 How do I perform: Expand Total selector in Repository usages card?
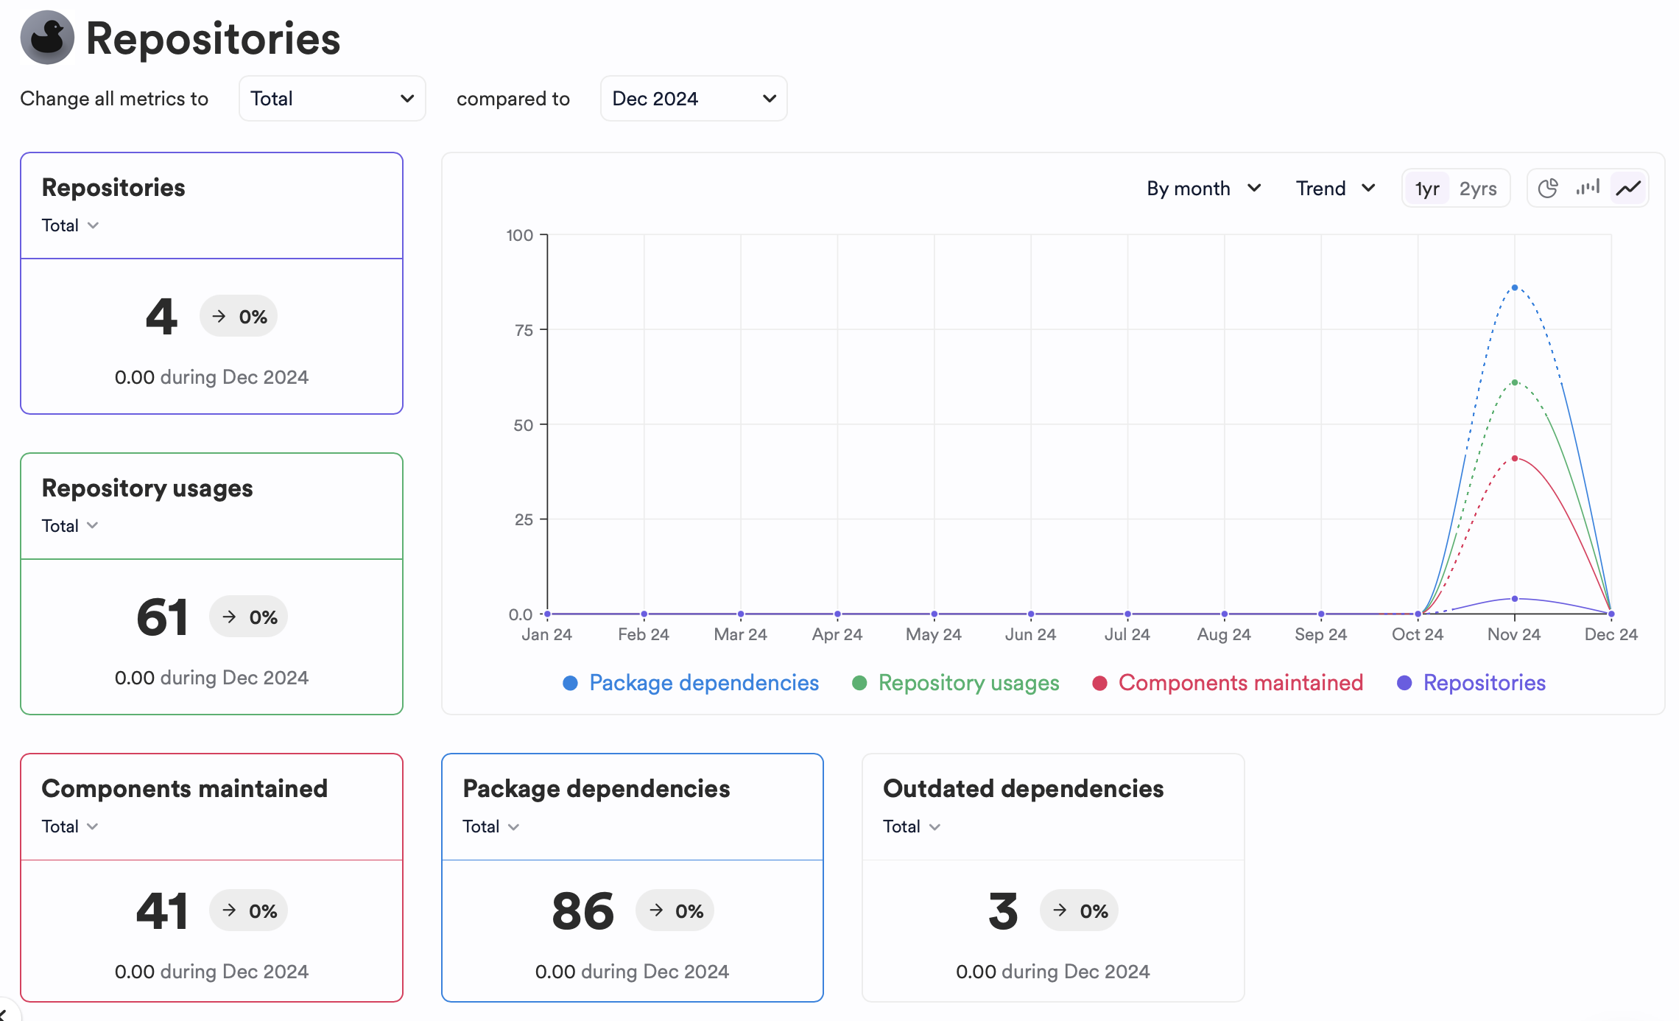(x=70, y=526)
